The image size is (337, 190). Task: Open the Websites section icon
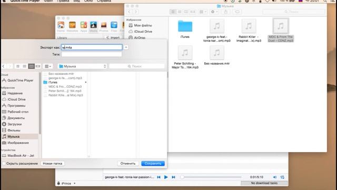tap(72, 27)
